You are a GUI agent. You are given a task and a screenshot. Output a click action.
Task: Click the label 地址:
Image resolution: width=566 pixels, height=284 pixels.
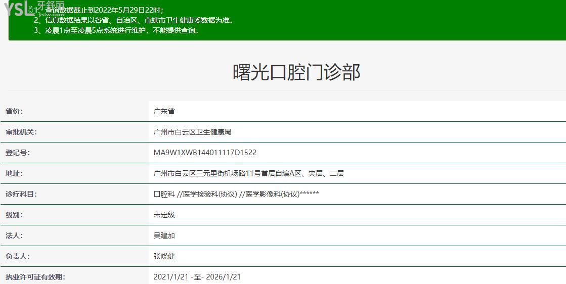tap(14, 173)
